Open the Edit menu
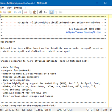This screenshot has width=112, height=112. coord(2,8)
